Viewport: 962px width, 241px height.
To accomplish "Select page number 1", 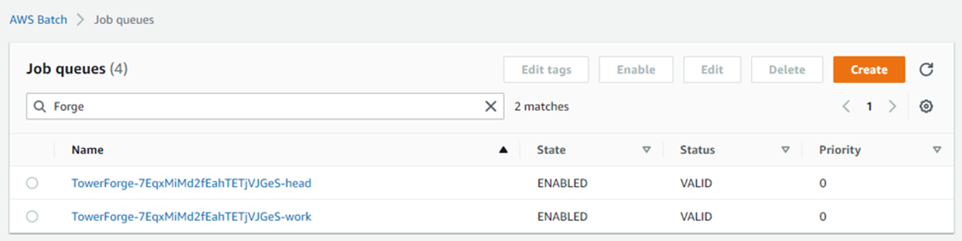I will [869, 106].
